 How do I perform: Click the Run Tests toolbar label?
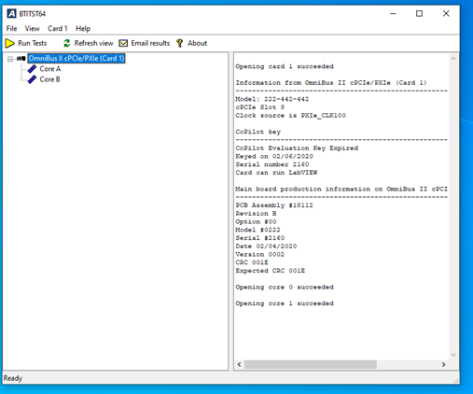click(x=33, y=43)
